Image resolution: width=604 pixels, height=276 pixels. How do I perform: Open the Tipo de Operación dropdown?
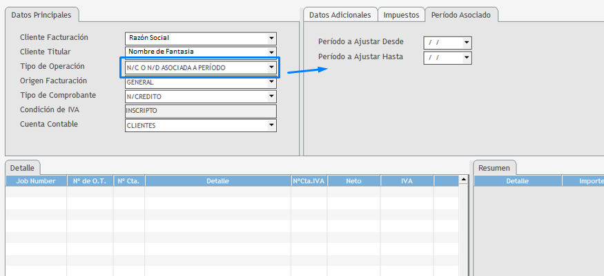[271, 67]
